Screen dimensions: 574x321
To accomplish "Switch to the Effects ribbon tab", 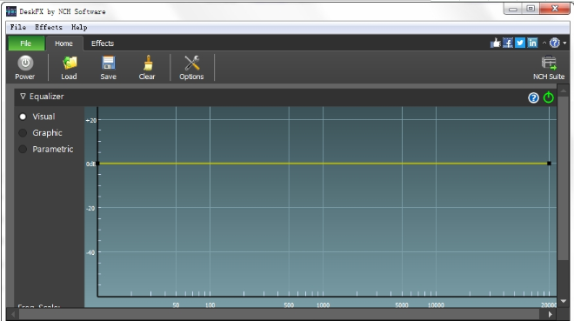I will [x=103, y=43].
